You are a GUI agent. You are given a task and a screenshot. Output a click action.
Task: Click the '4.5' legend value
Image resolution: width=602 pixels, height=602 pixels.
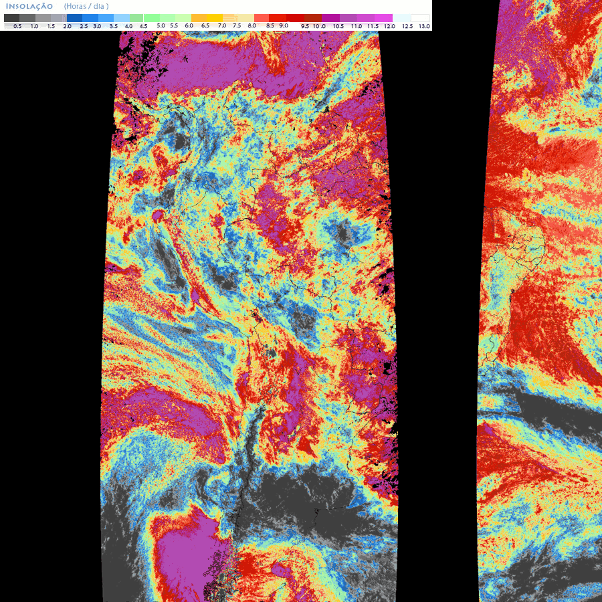click(144, 27)
